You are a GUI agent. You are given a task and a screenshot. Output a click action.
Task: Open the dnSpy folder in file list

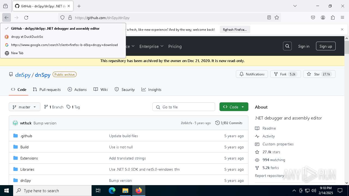26,180
